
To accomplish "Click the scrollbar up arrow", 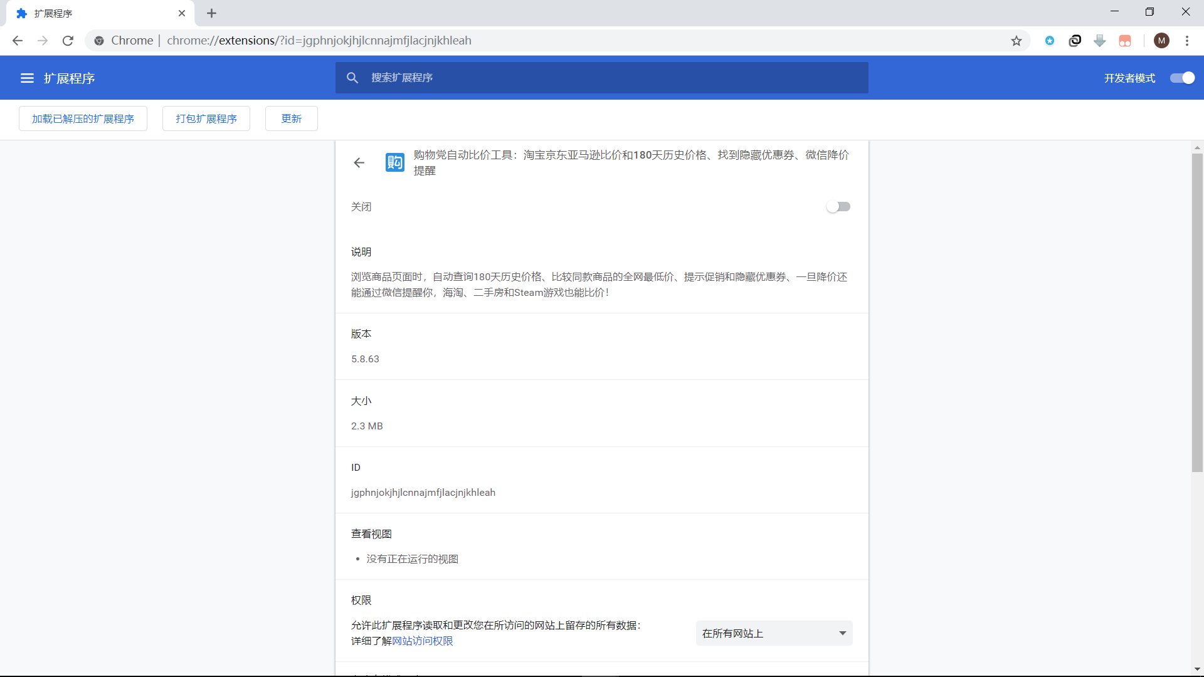I will pos(1197,148).
